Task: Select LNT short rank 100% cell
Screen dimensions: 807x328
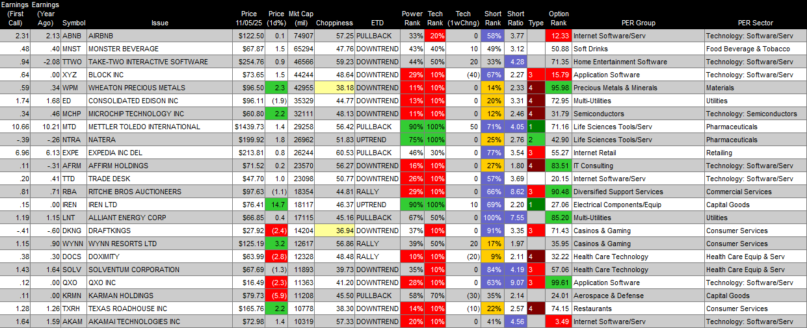Action: 493,218
